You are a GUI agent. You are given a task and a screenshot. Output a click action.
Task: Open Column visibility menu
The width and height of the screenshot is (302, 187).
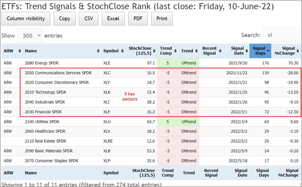click(x=26, y=18)
